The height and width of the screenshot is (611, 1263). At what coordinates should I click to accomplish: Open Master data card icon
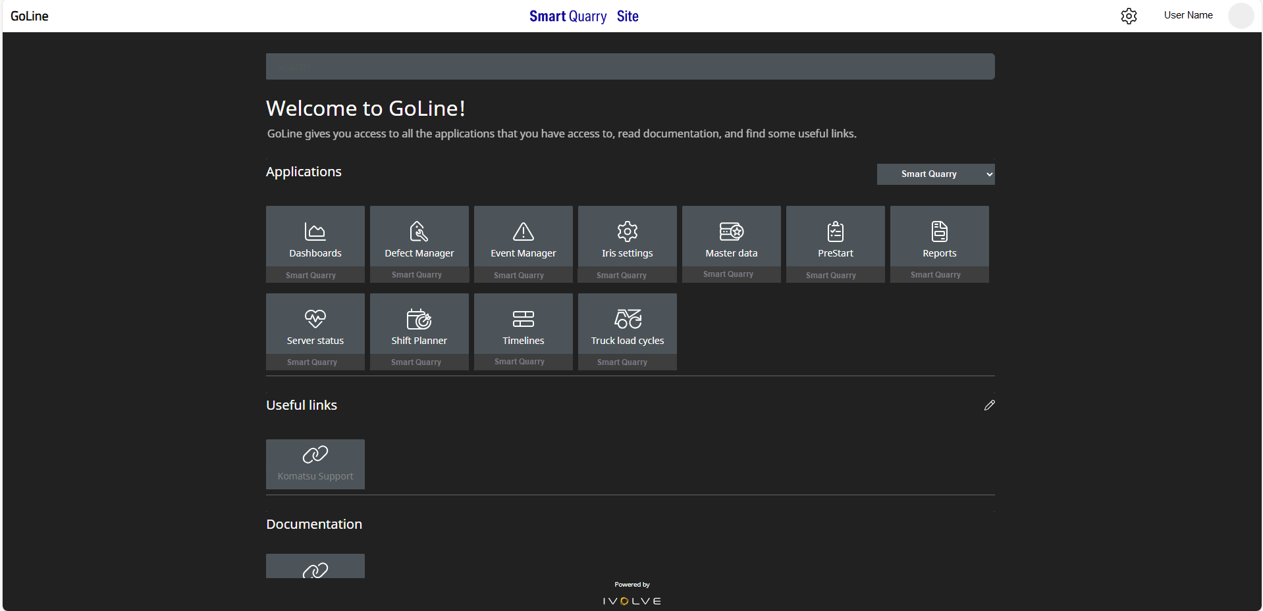732,232
